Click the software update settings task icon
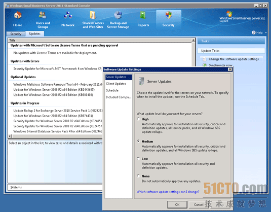271x212 pixels. click(x=205, y=59)
